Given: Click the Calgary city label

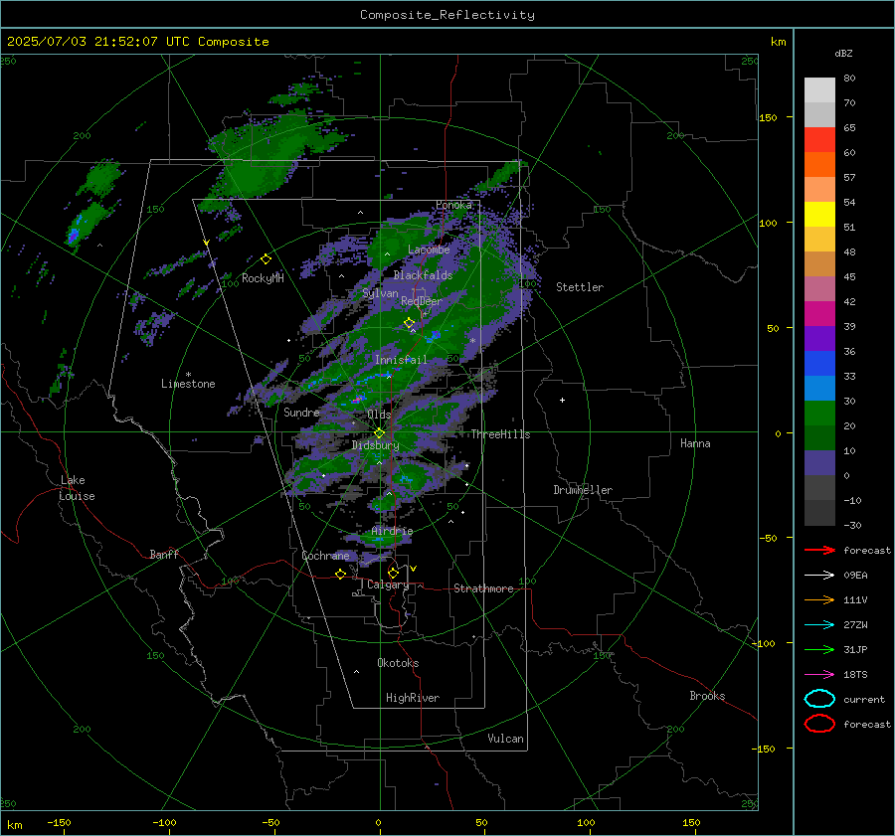Looking at the screenshot, I should click(x=388, y=585).
